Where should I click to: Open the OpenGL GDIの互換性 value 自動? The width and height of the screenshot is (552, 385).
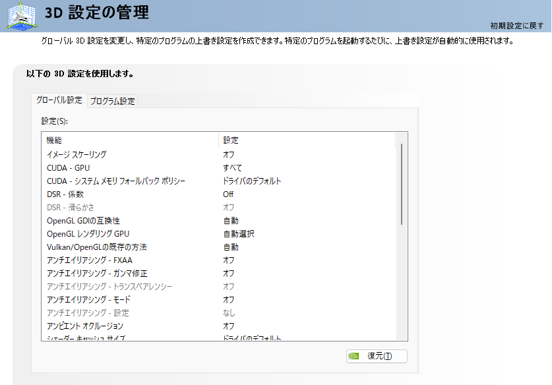point(230,220)
